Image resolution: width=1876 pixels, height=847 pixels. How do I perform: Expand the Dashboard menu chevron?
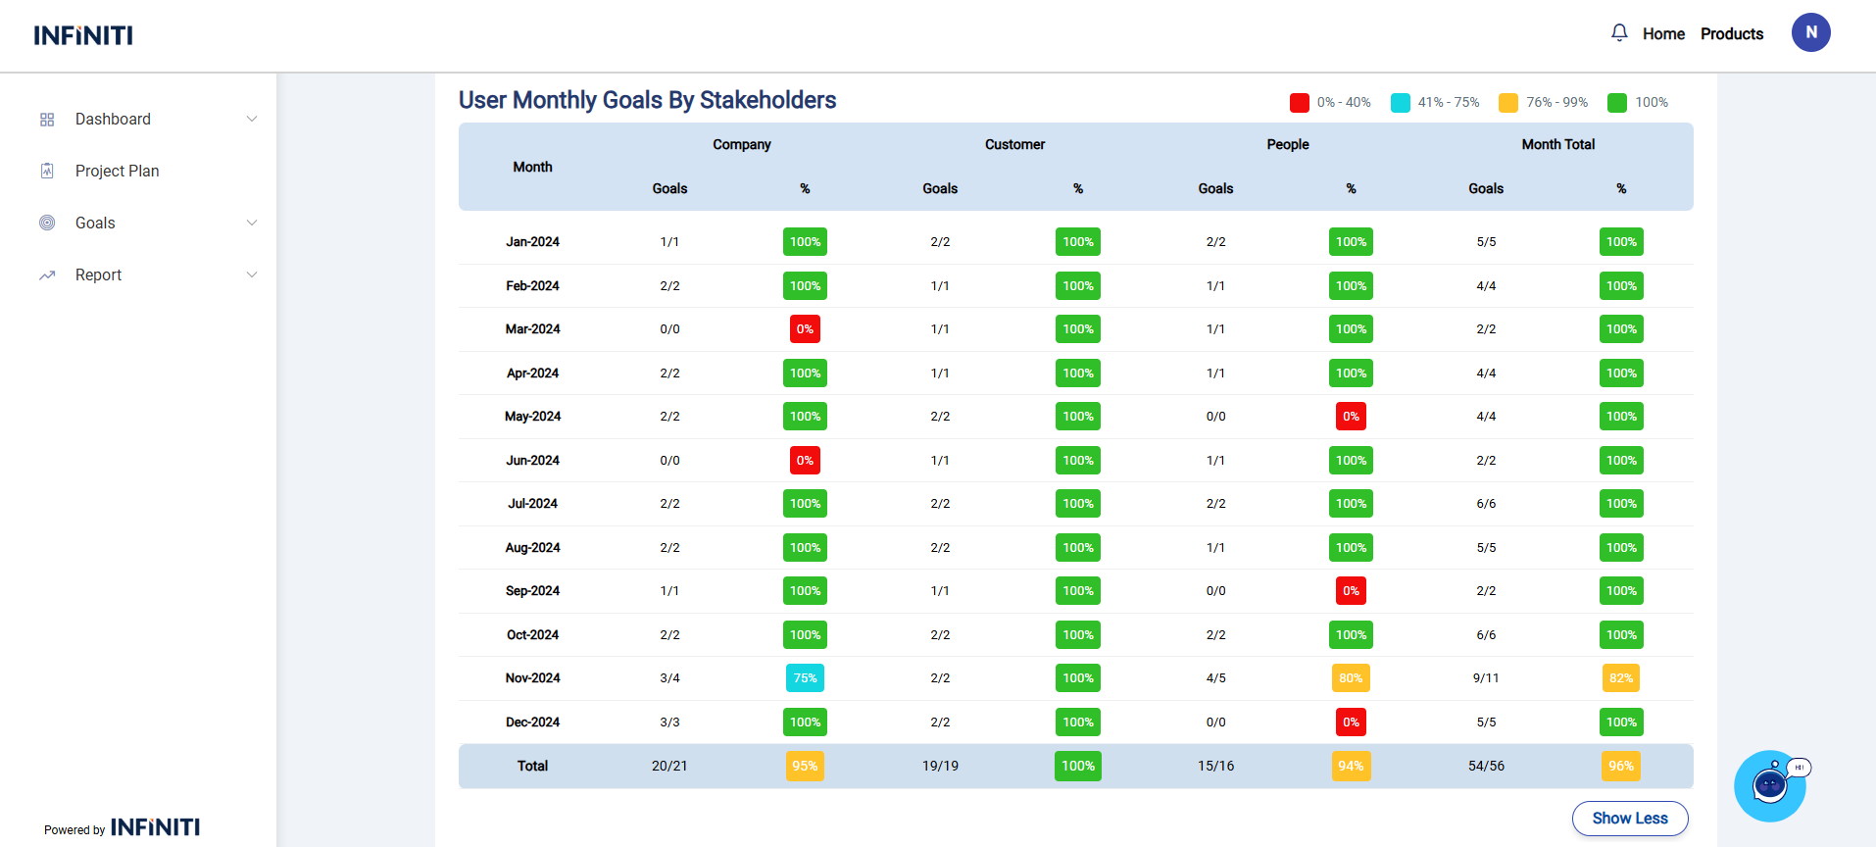coord(252,120)
